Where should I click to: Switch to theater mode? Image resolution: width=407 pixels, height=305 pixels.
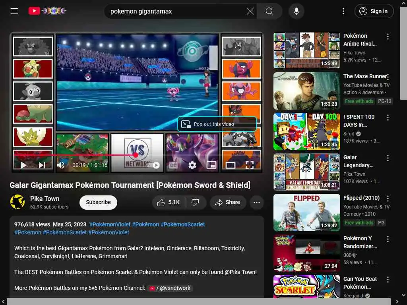coord(231,165)
